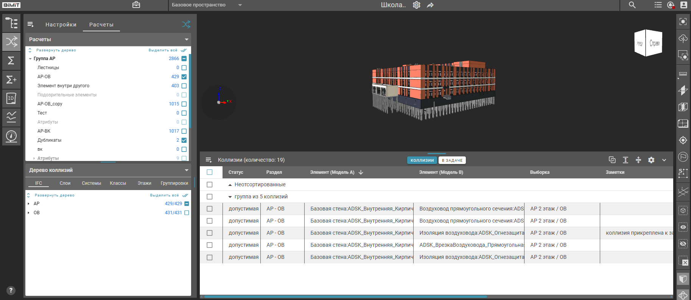Switch to the Настройки tab
Screen dimensions: 691x300
pyautogui.click(x=61, y=25)
